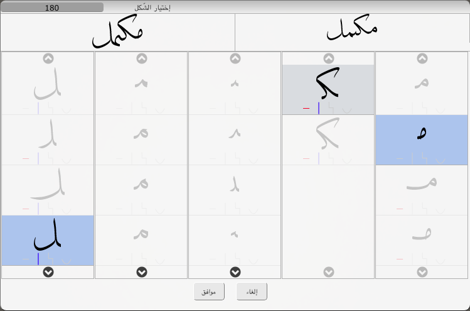
Task: Click the up arrow above the initial meem column
Action: point(422,58)
